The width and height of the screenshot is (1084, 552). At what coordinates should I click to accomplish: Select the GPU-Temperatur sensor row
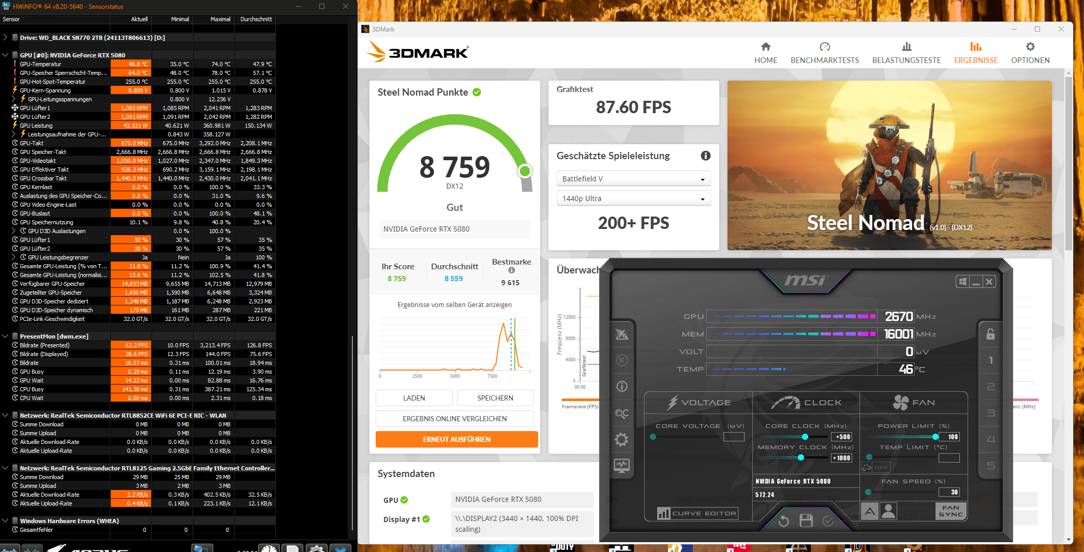(x=138, y=64)
